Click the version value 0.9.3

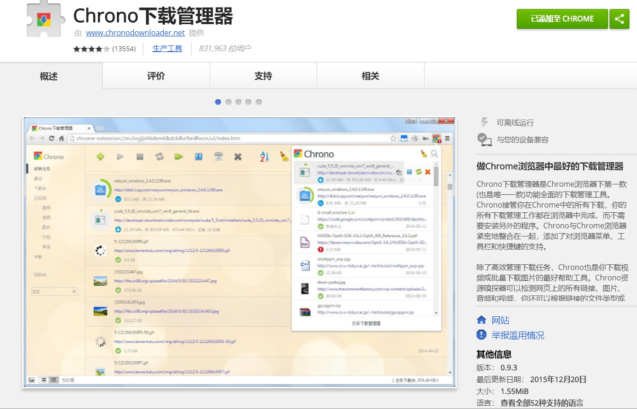pos(509,367)
